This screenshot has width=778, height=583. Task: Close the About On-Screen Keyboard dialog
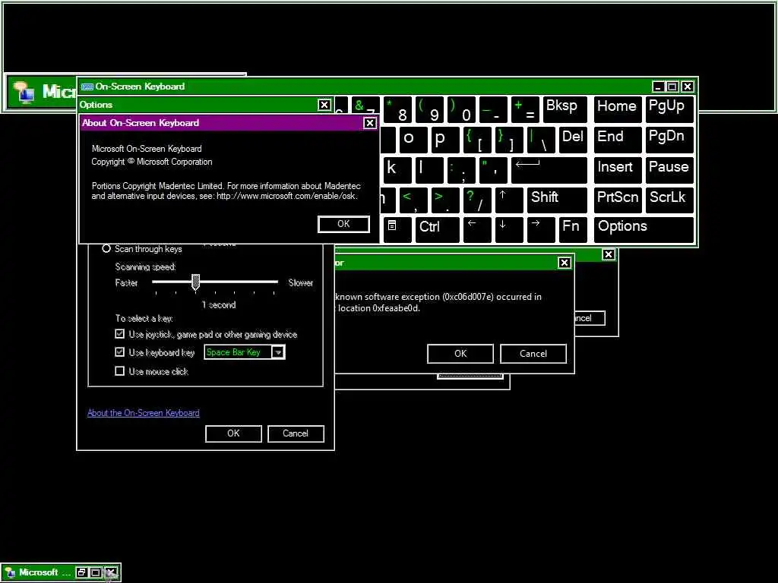pyautogui.click(x=370, y=123)
